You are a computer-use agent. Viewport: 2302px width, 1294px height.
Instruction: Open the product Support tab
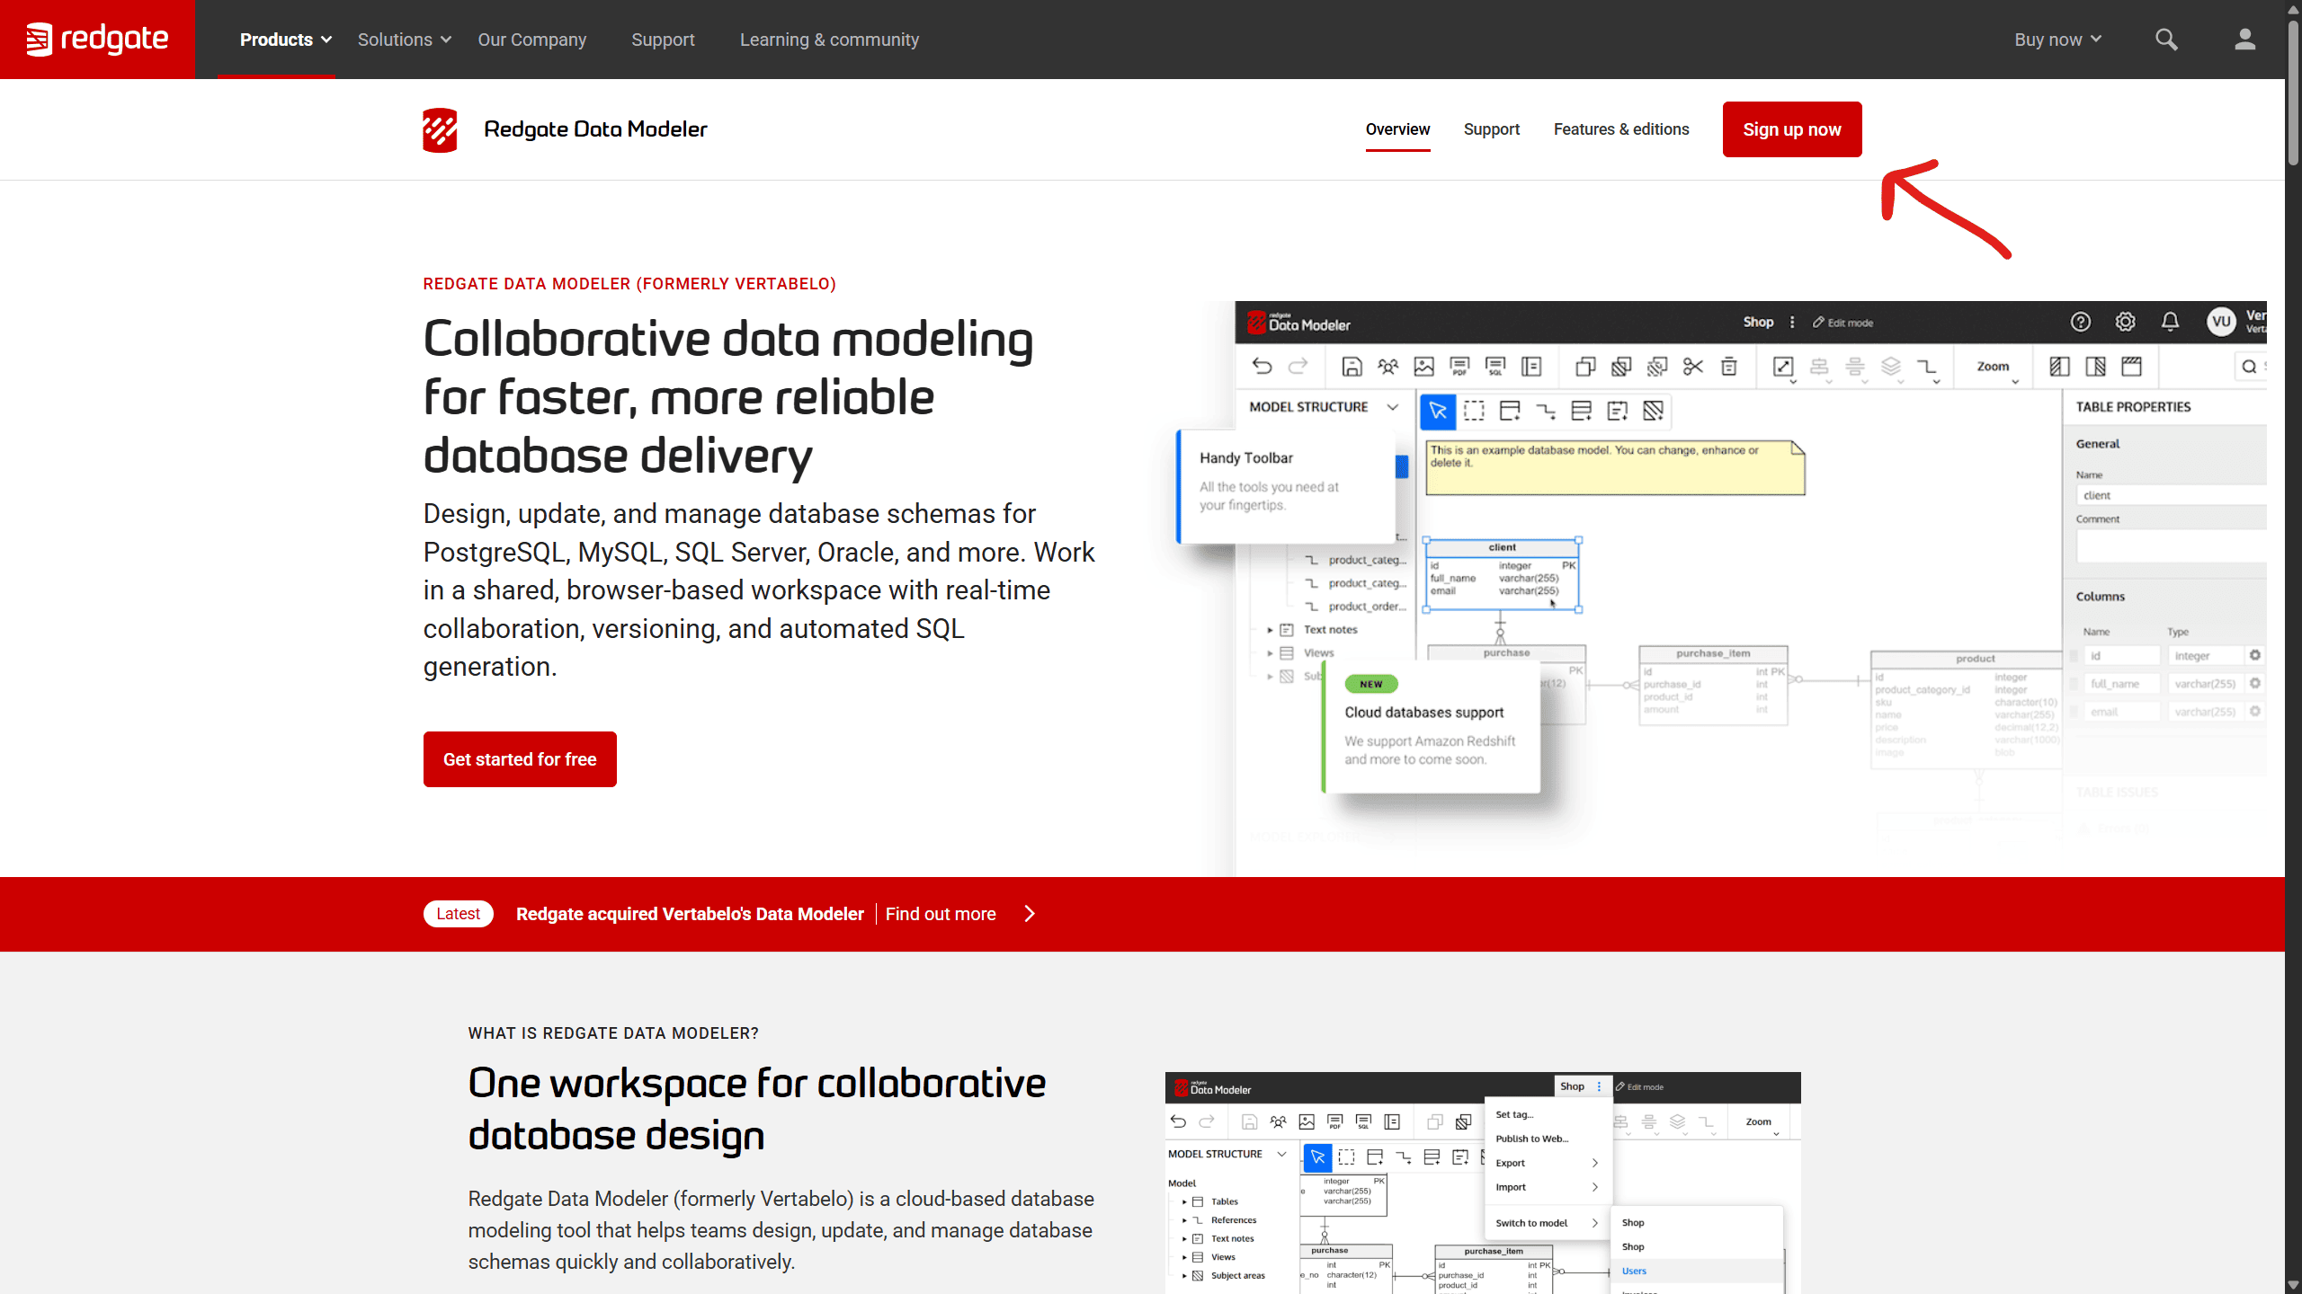(x=1491, y=129)
